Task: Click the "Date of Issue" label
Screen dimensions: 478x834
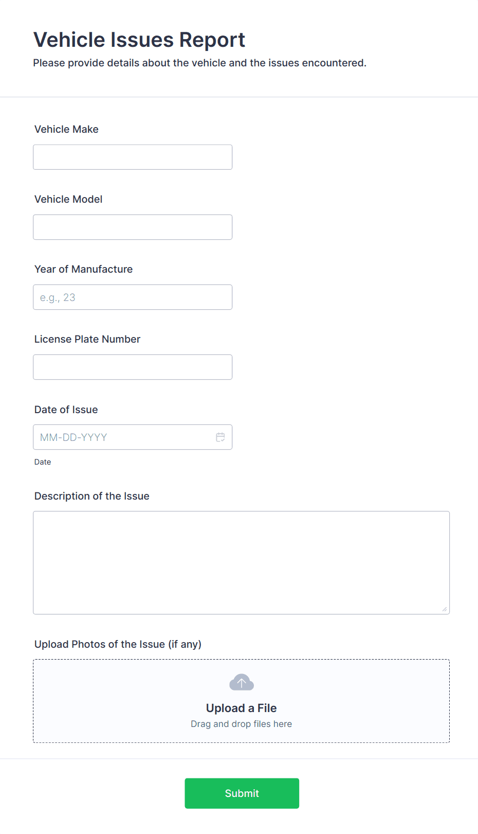Action: pos(66,410)
